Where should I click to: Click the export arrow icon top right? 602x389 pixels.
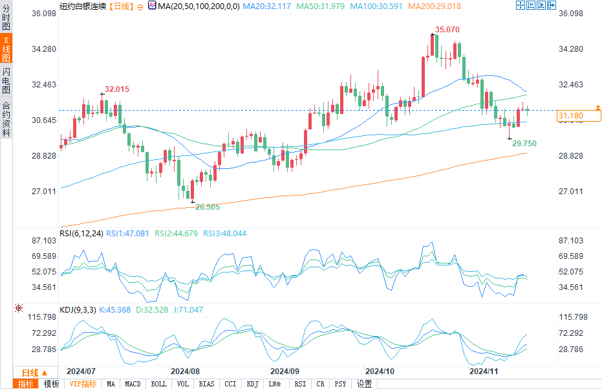point(552,5)
